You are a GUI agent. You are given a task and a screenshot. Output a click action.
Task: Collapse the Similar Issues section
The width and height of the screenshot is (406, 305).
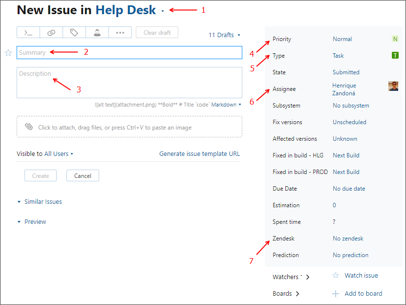[40, 201]
